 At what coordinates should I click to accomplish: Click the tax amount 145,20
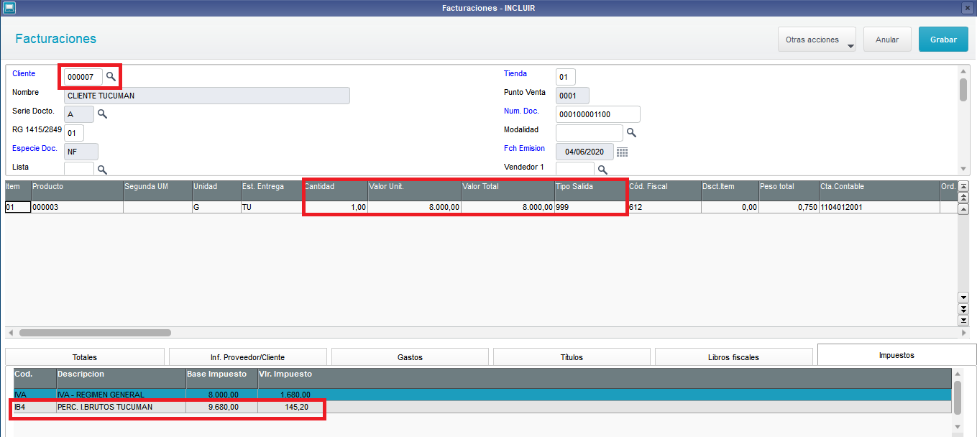[296, 407]
